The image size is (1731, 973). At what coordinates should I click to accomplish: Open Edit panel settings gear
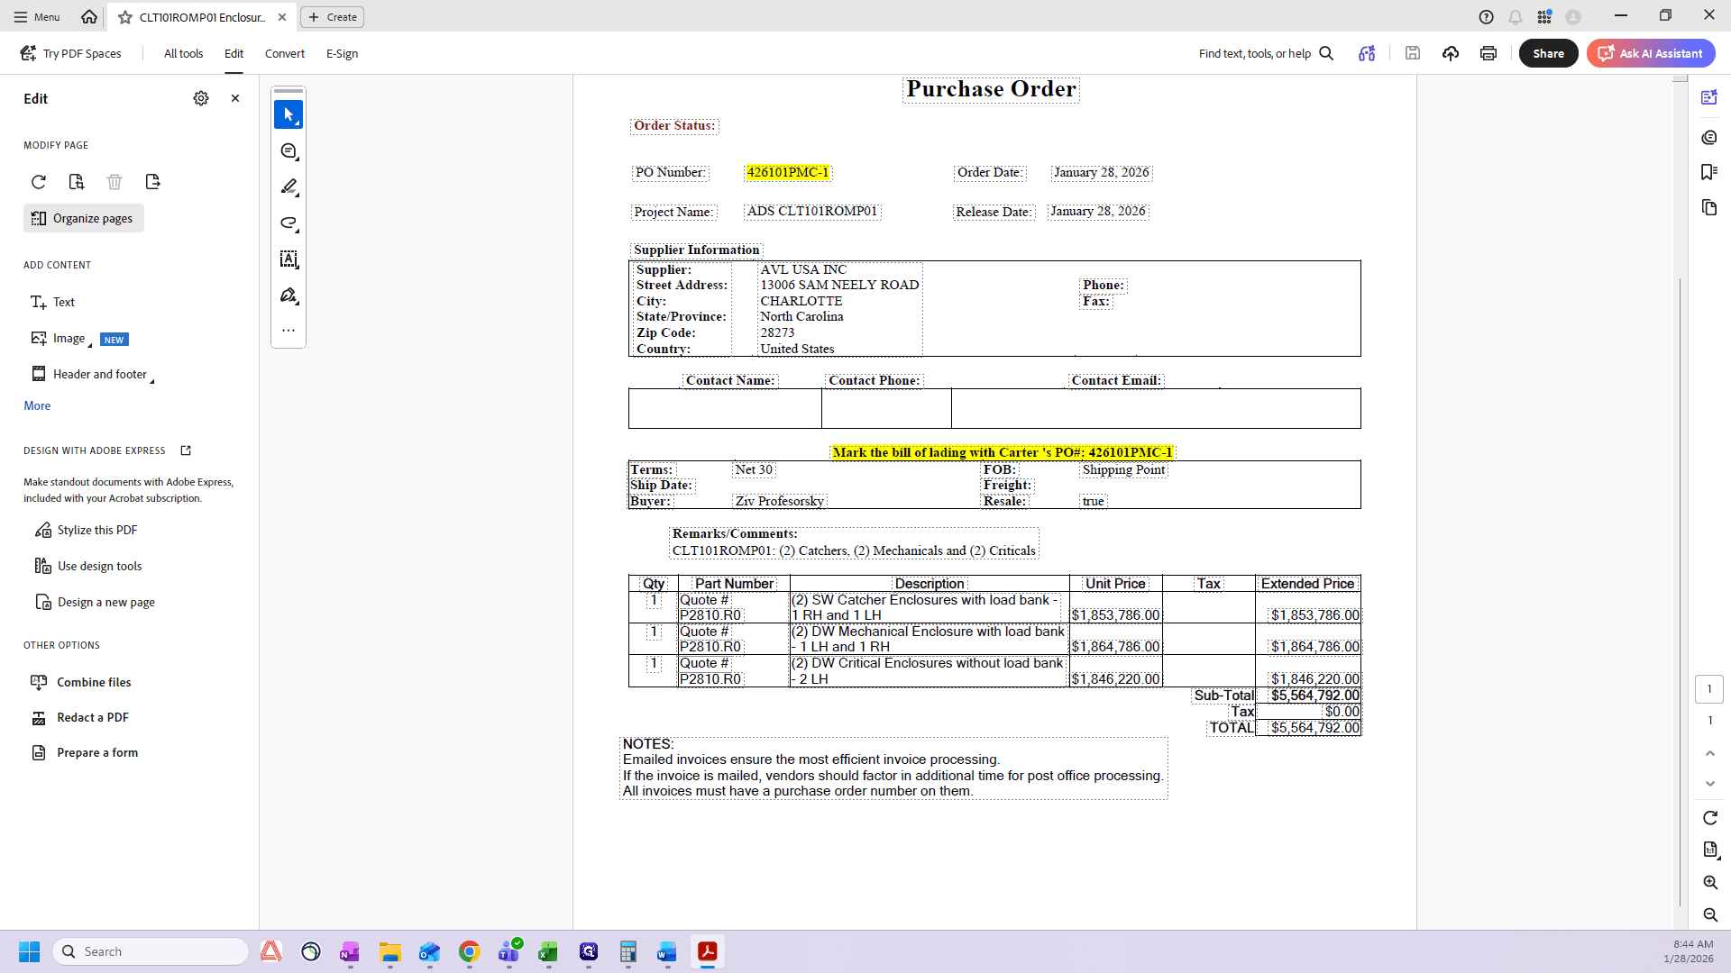[x=201, y=98]
